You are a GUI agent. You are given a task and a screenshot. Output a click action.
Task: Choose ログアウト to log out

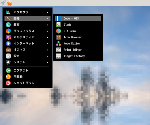(x=27, y=70)
